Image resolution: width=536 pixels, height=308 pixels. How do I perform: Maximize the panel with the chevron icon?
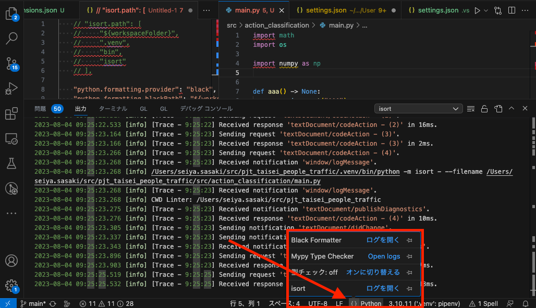[x=511, y=109]
